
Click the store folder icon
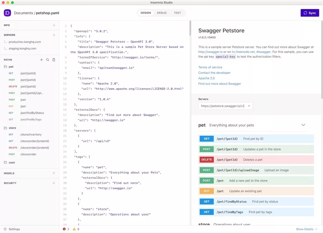tap(5, 128)
